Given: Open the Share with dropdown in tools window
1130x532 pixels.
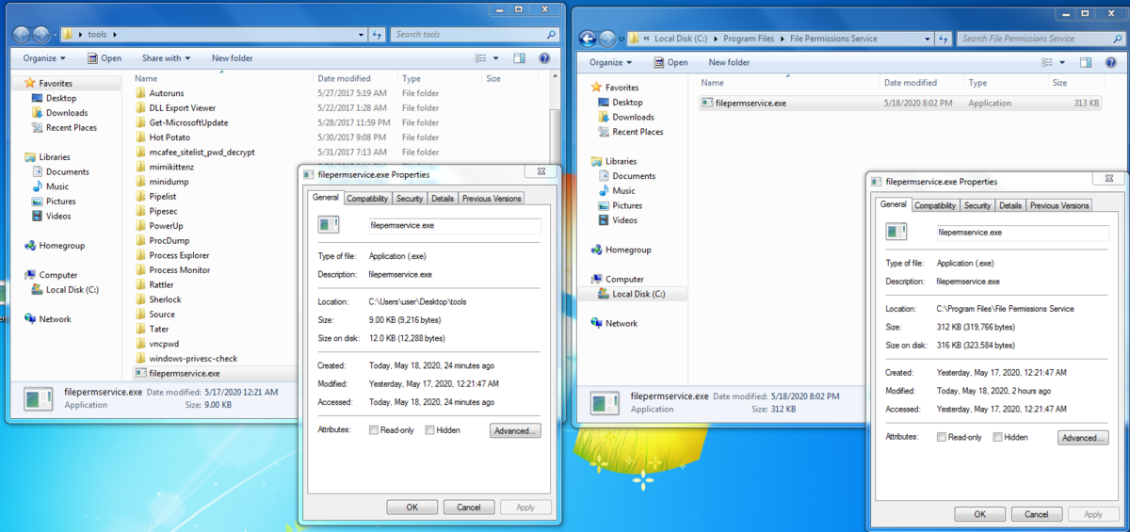Looking at the screenshot, I should tap(166, 58).
